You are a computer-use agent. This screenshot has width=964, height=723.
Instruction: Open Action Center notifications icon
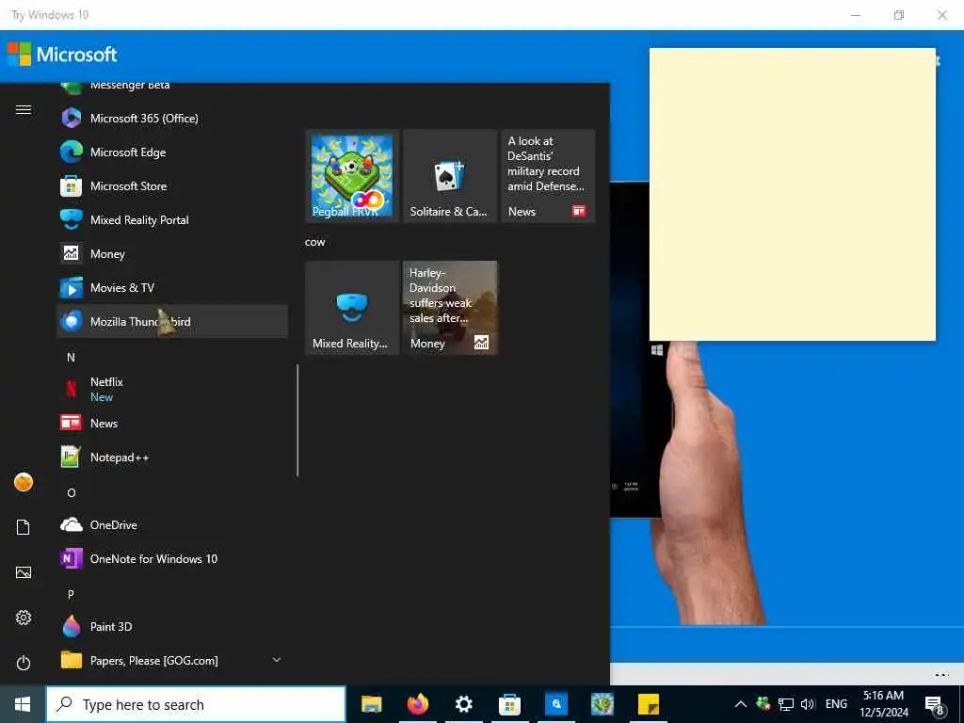click(935, 704)
